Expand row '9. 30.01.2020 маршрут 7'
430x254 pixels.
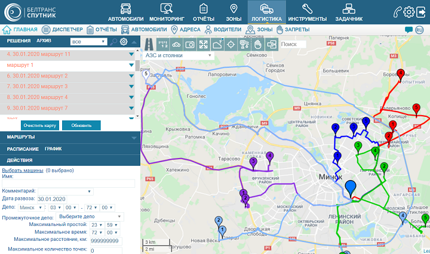[131, 108]
